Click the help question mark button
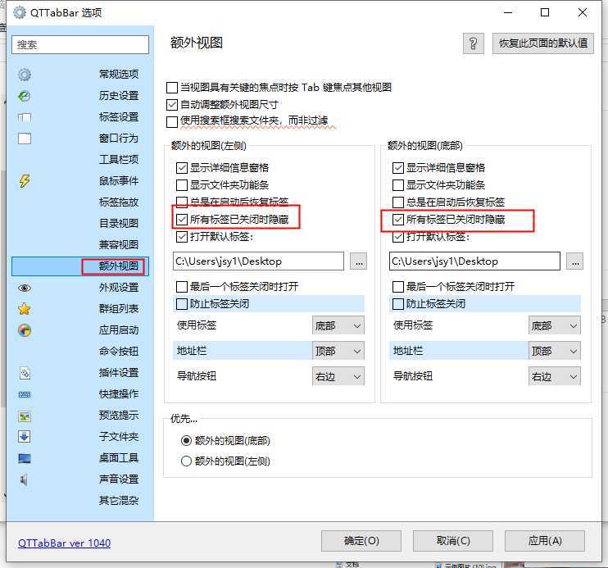The width and height of the screenshot is (608, 568). 473,43
